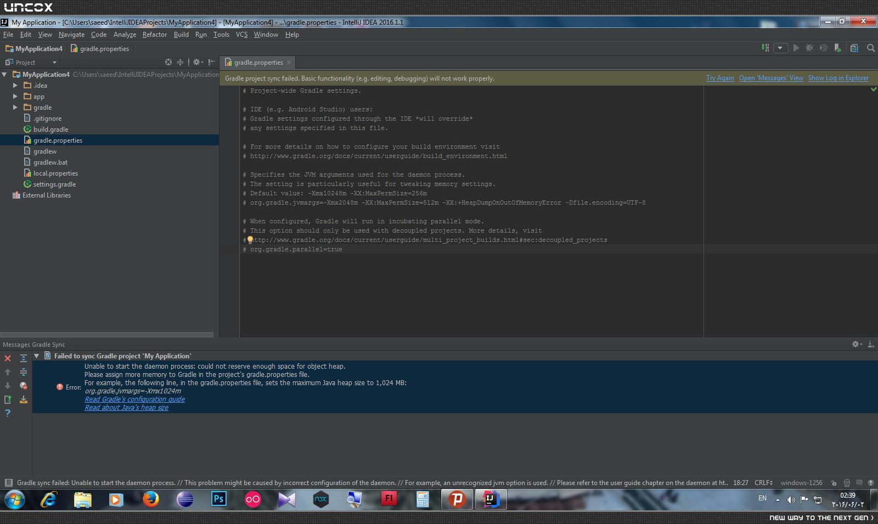Click the red Close icon in Messages panel

tap(8, 358)
